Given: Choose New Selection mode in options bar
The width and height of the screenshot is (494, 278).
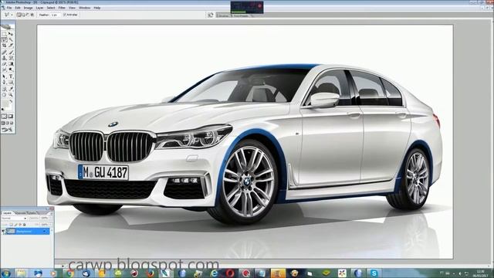Looking at the screenshot, I should pyautogui.click(x=19, y=15).
